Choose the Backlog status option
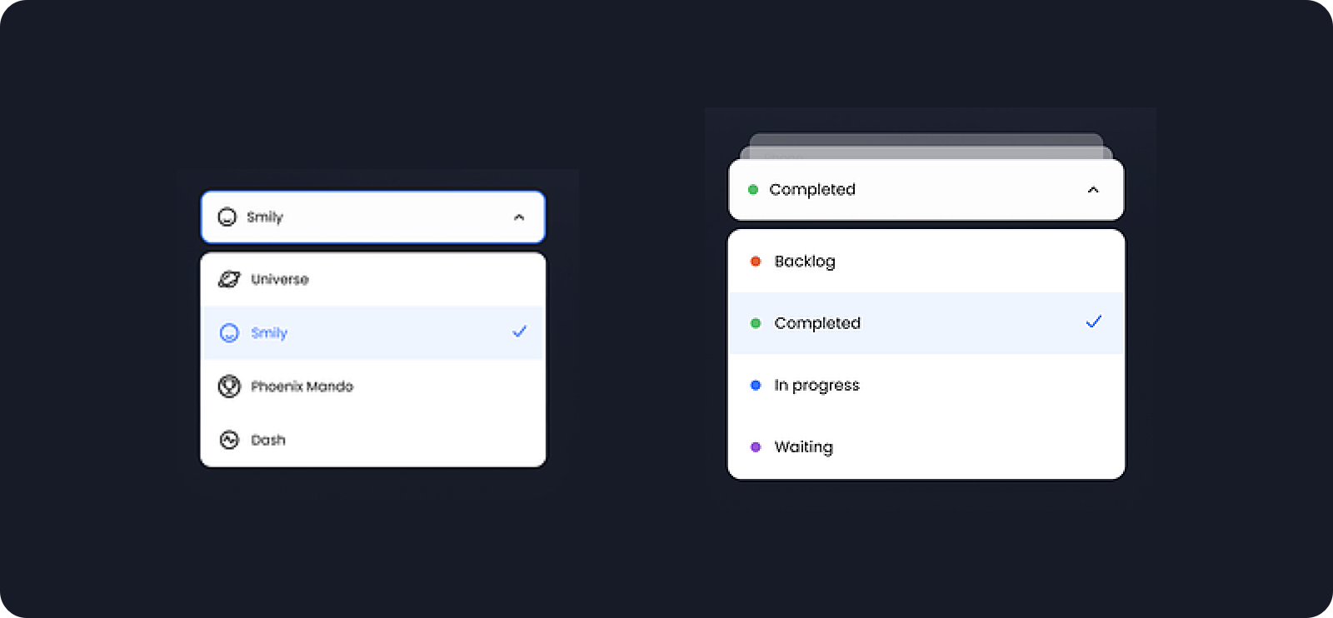 coord(926,262)
